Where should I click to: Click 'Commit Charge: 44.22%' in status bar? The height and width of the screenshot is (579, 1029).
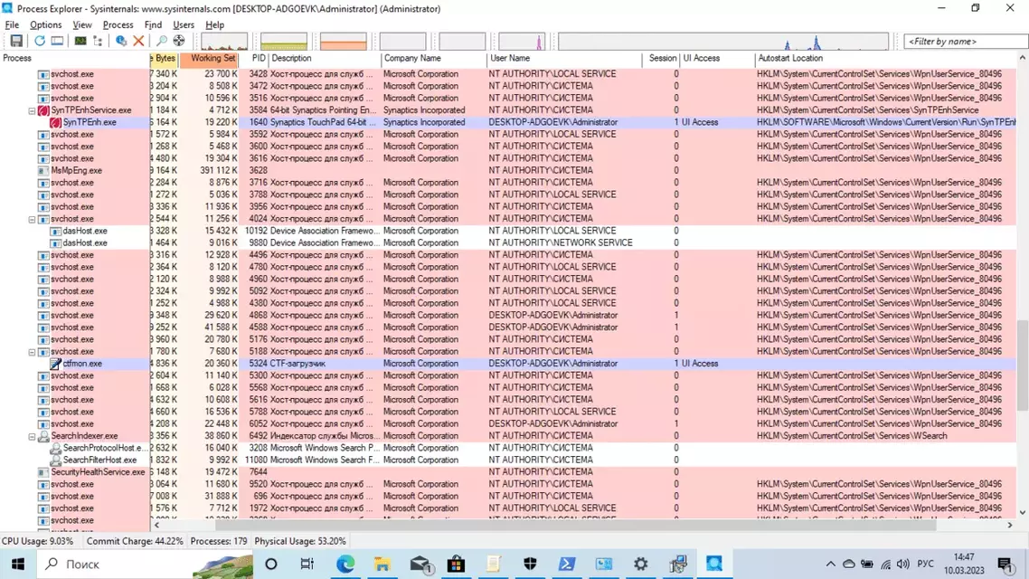(135, 542)
